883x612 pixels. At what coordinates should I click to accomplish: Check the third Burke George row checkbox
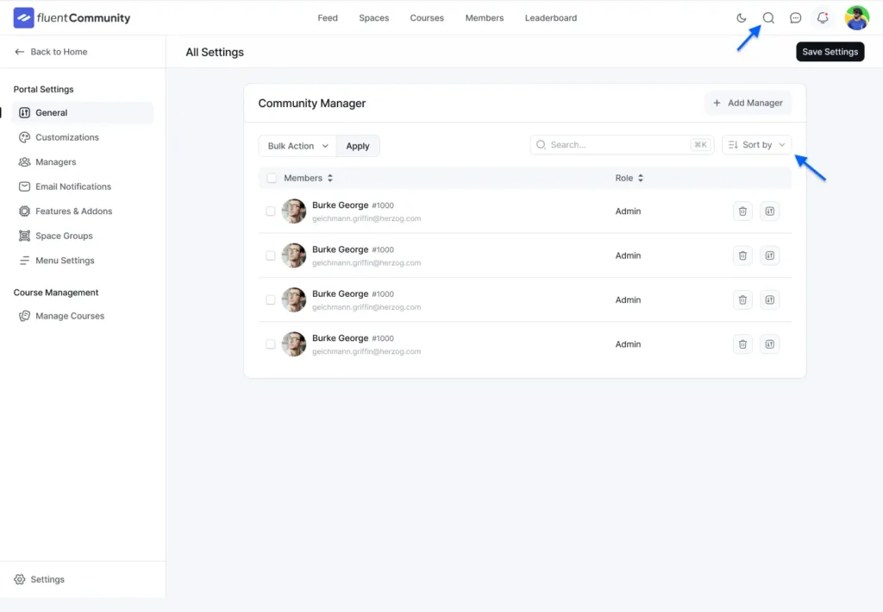270,300
